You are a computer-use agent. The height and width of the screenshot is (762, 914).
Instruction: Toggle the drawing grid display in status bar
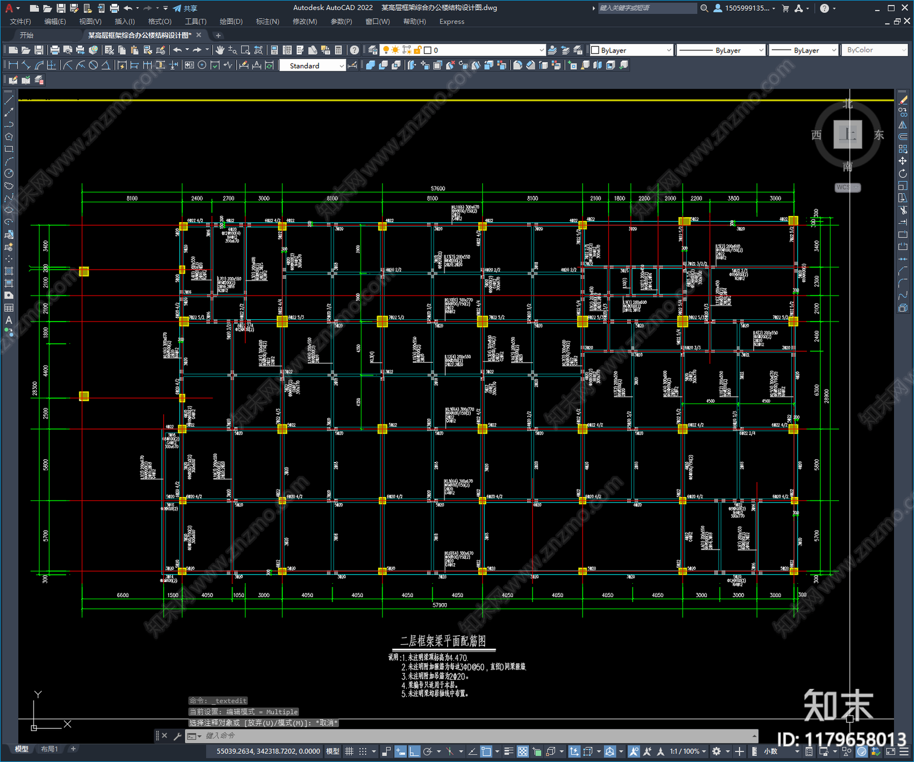coord(349,751)
